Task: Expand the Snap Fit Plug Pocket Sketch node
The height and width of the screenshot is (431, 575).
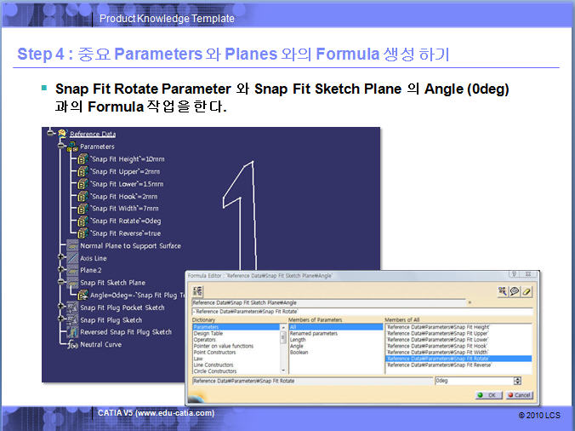Action: [61, 307]
